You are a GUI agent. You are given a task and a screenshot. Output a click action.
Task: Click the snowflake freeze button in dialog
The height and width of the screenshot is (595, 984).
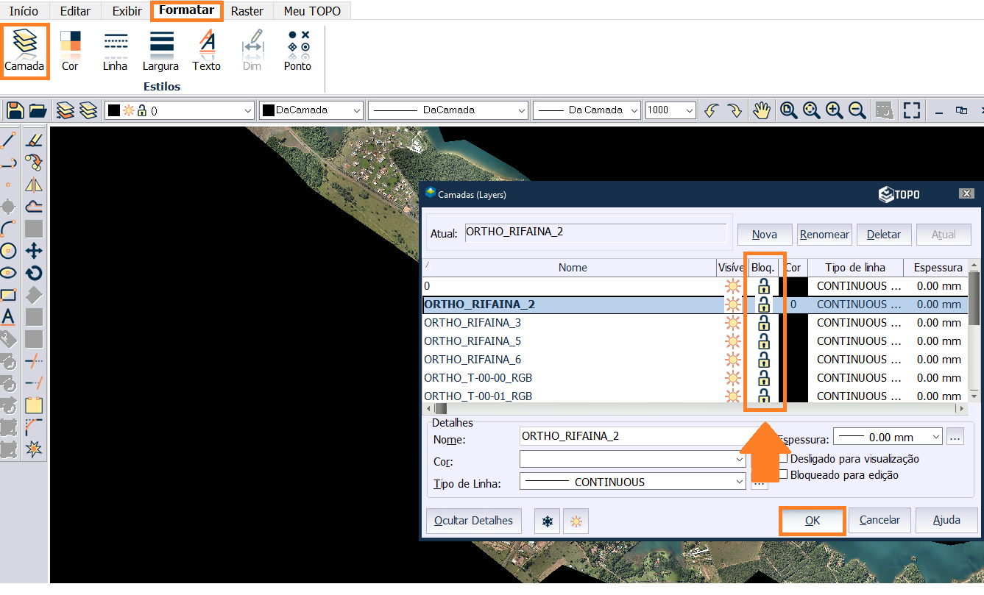(547, 521)
